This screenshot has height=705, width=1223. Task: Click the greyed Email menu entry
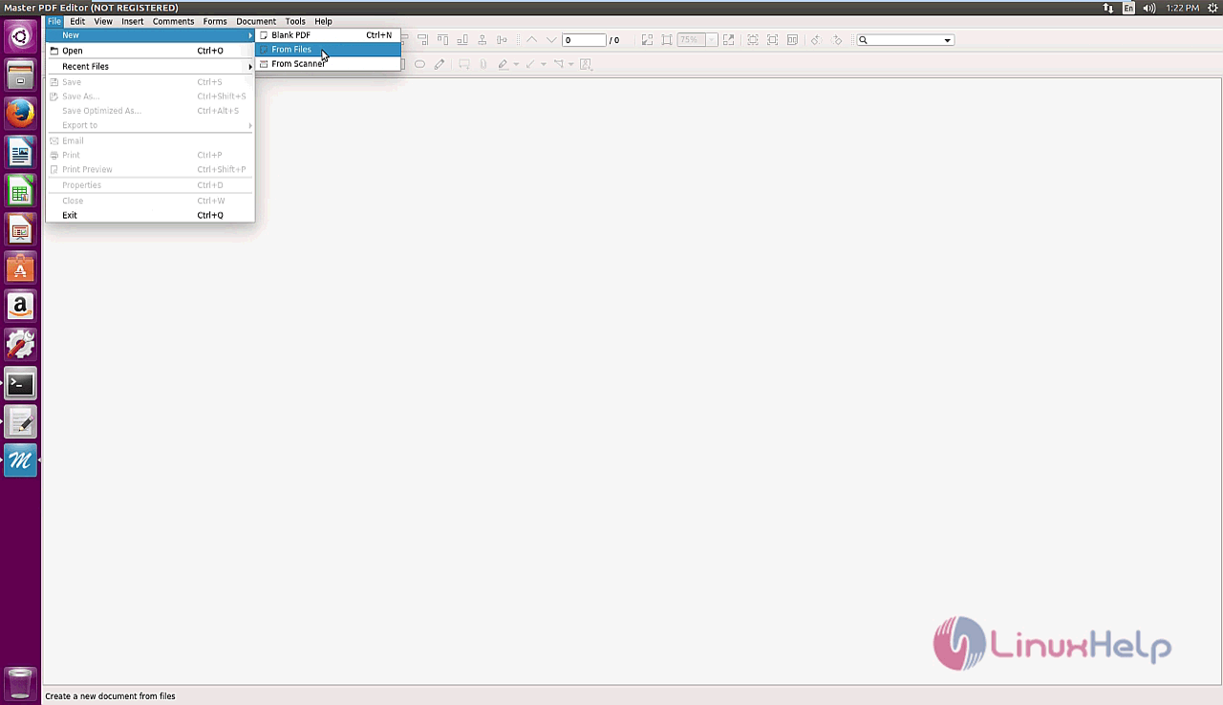(150, 140)
